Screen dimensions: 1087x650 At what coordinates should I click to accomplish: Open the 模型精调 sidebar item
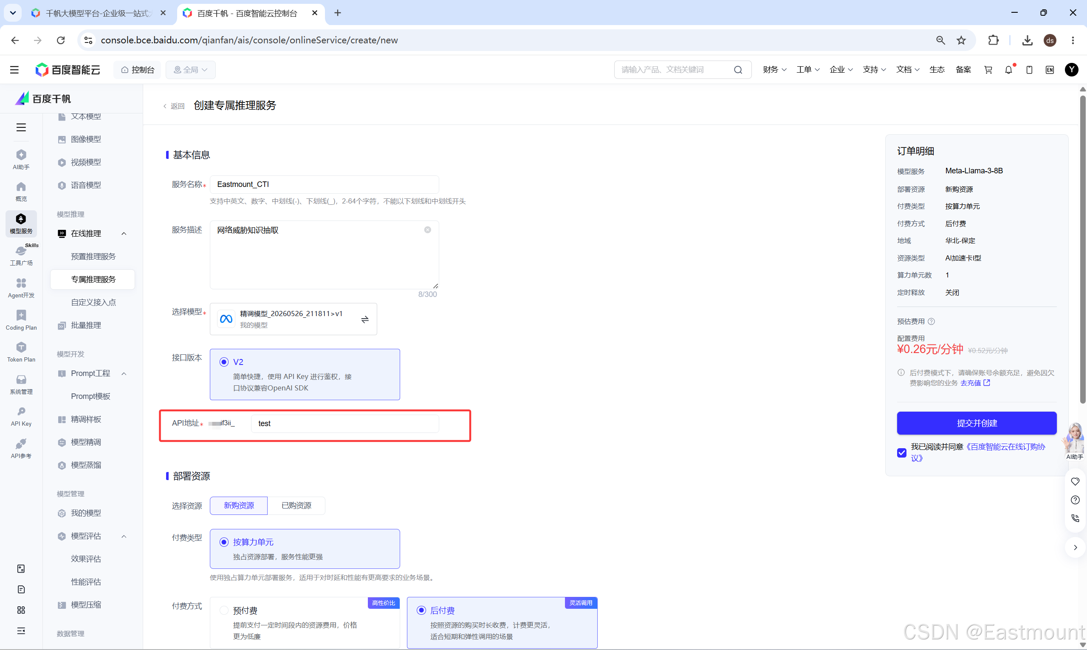pyautogui.click(x=86, y=442)
